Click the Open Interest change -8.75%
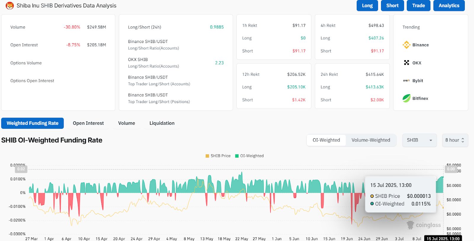 [x=73, y=45]
